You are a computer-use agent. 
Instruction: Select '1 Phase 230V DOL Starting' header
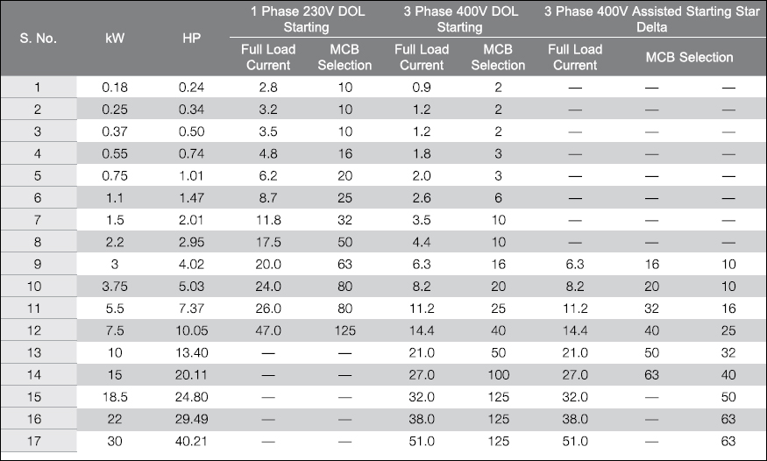[x=307, y=19]
